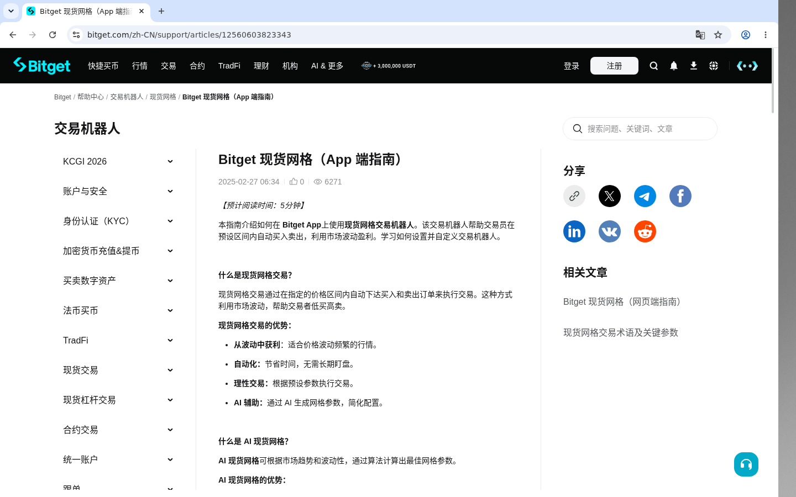Click the Google Translate icon in address bar
Viewport: 796px width, 497px height.
point(700,35)
